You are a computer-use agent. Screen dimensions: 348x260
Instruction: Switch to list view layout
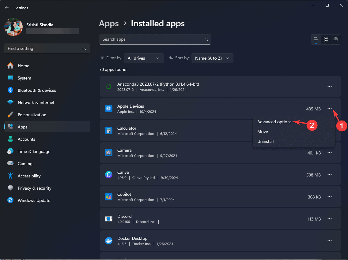[316, 39]
